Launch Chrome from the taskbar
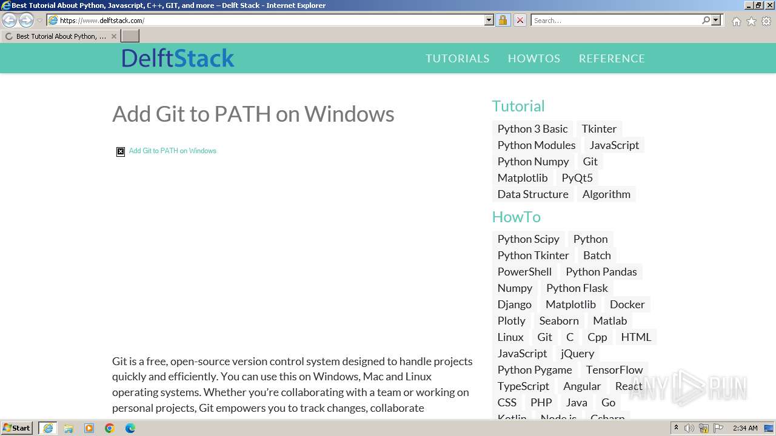 [110, 428]
